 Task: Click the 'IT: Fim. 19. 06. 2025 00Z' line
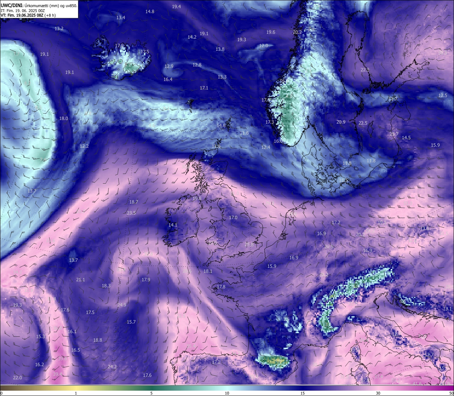22,11
